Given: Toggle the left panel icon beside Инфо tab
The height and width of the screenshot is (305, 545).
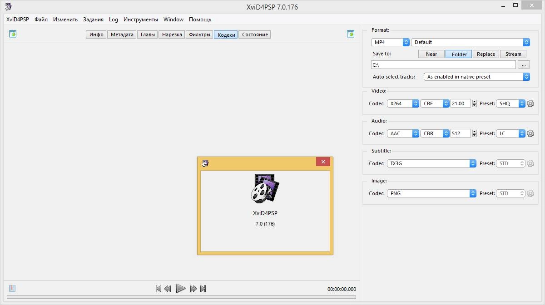Looking at the screenshot, I should point(13,34).
